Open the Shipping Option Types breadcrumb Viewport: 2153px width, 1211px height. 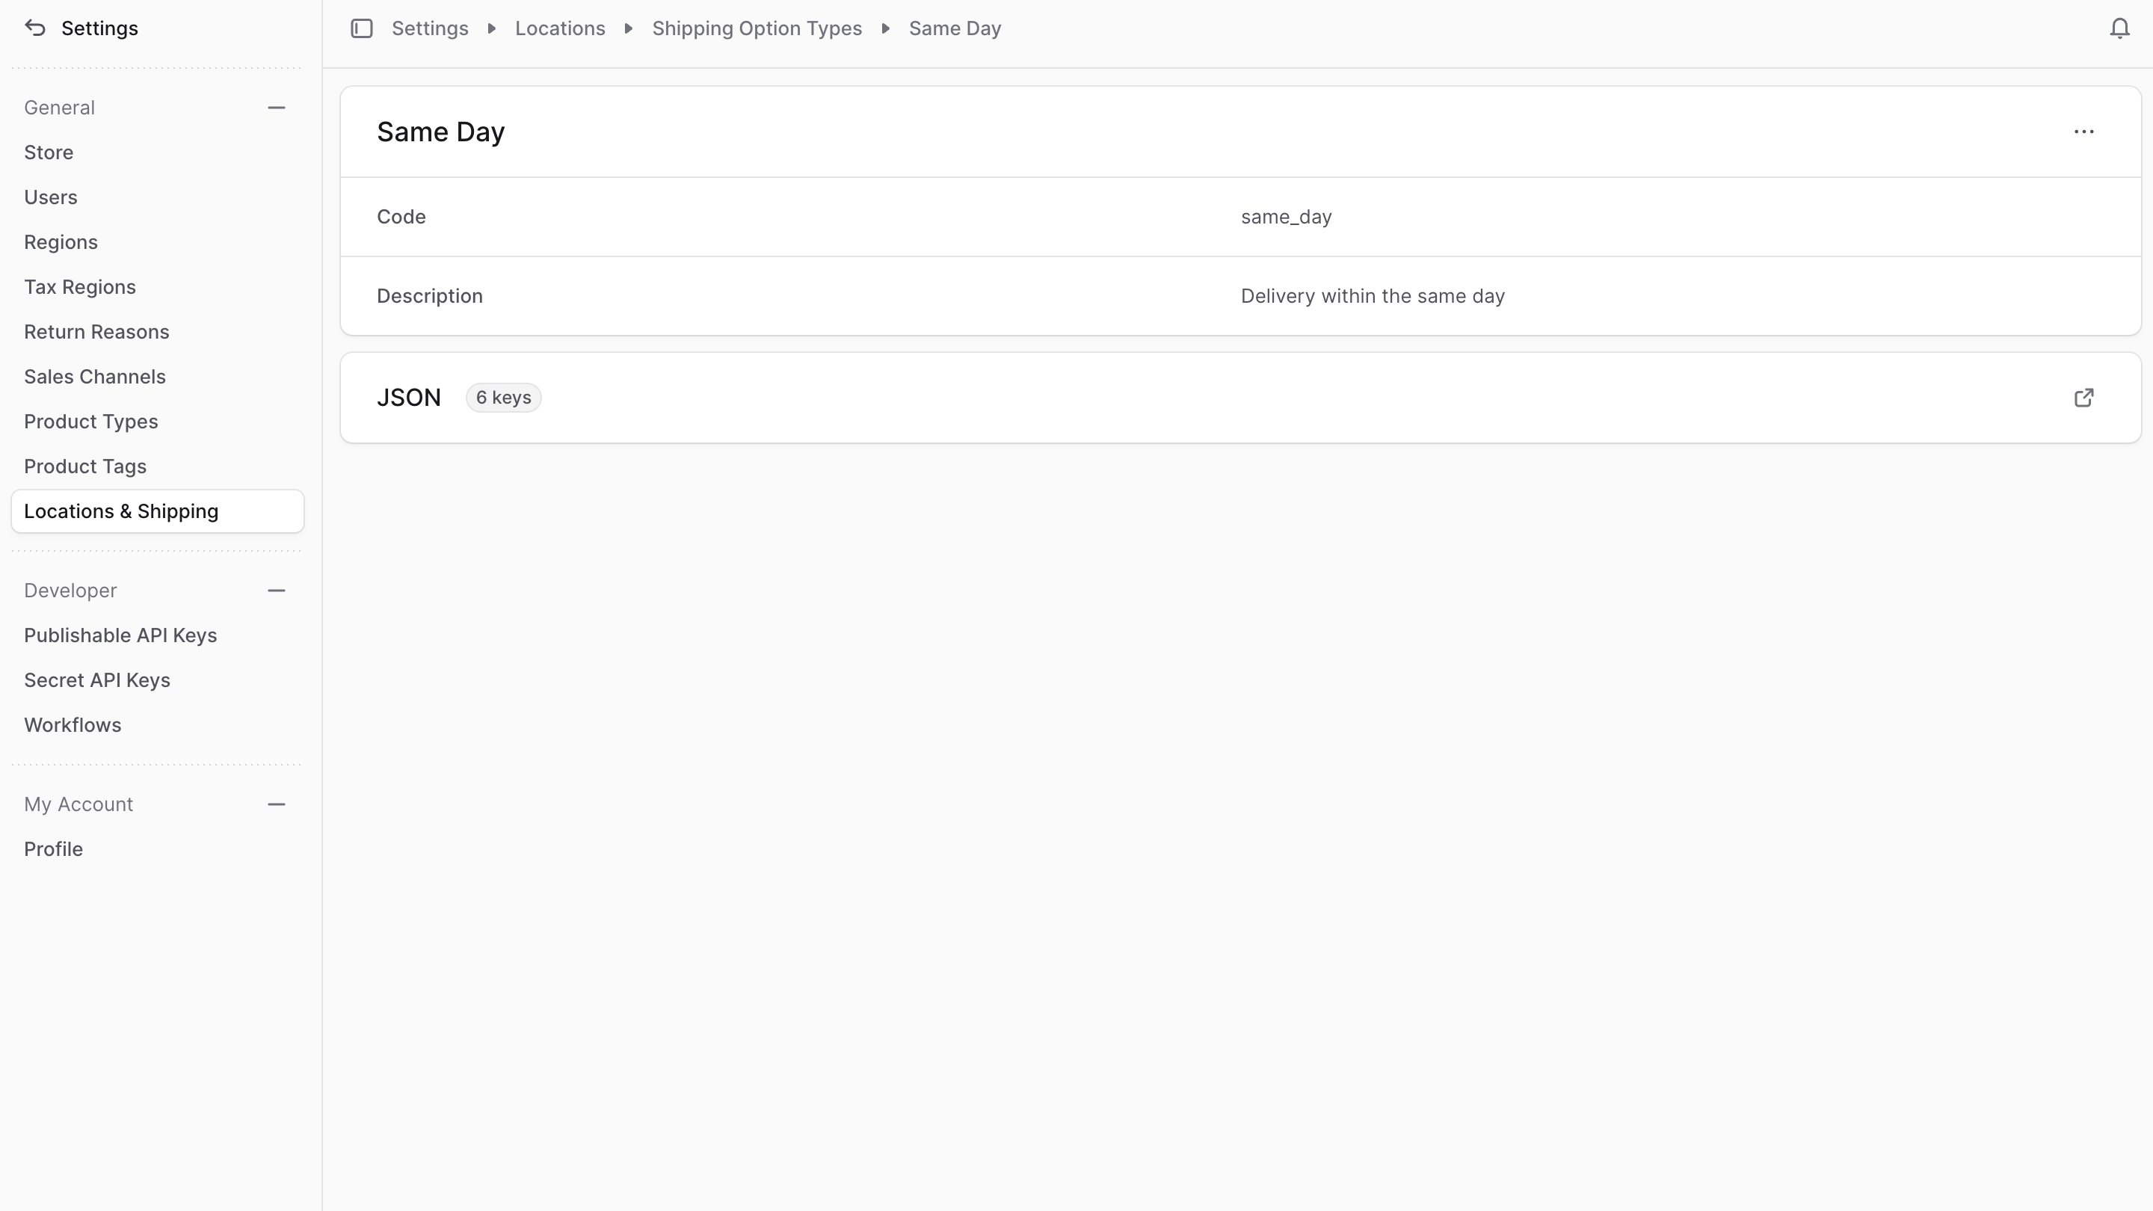pyautogui.click(x=757, y=28)
